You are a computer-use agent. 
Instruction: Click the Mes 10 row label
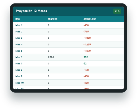click(19, 83)
